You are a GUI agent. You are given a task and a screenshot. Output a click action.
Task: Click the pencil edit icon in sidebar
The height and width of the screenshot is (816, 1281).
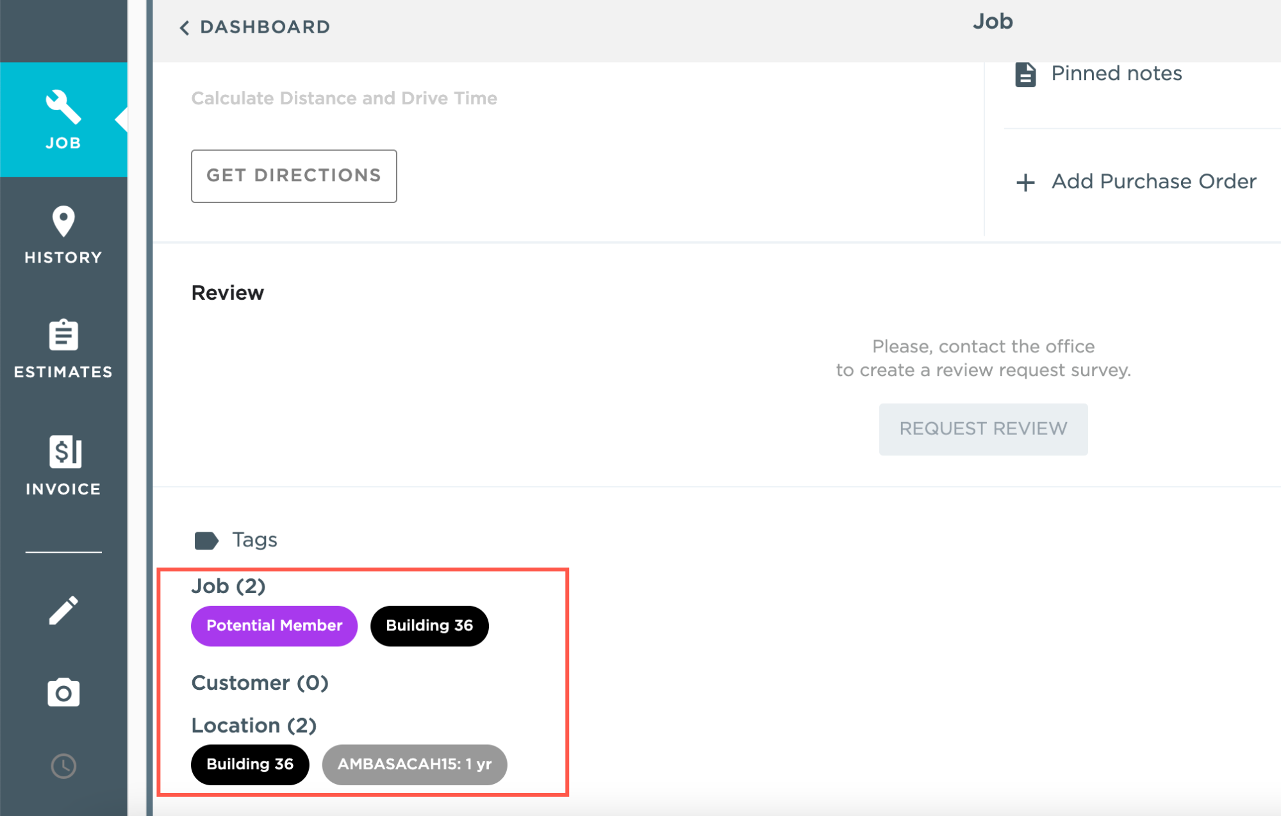[x=63, y=610]
